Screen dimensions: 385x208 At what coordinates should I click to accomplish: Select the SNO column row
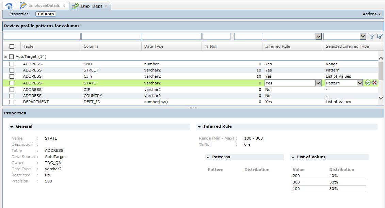click(190, 64)
